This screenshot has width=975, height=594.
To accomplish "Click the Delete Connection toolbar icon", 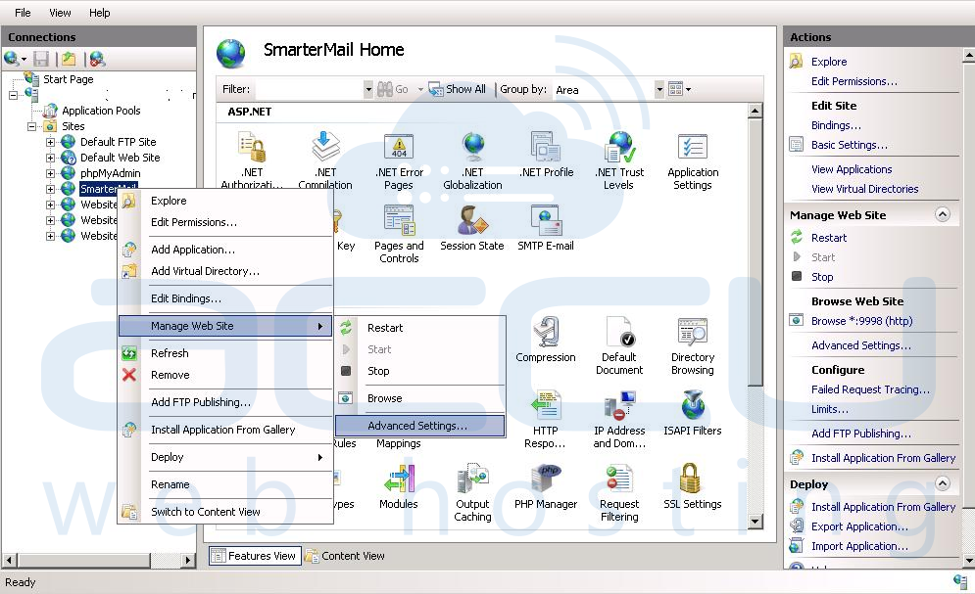I will (x=97, y=59).
